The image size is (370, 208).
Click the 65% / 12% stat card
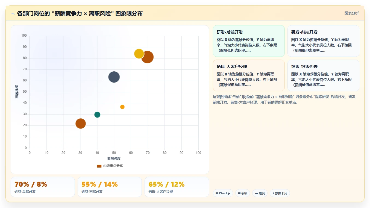click(177, 187)
